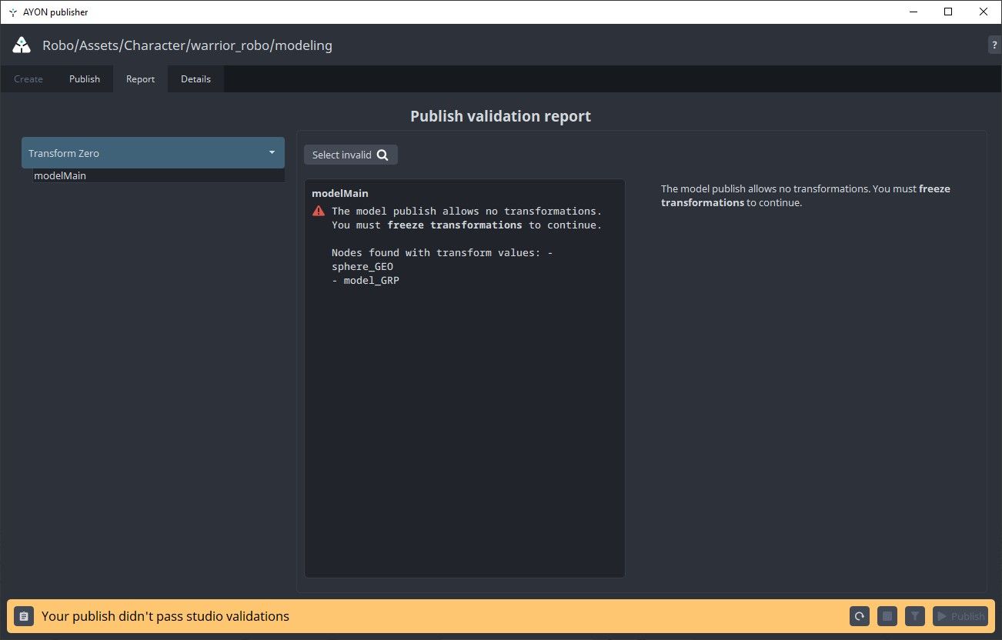Viewport: 1002px width, 640px height.
Task: Select modelMain under Transform Zero
Action: click(x=60, y=175)
